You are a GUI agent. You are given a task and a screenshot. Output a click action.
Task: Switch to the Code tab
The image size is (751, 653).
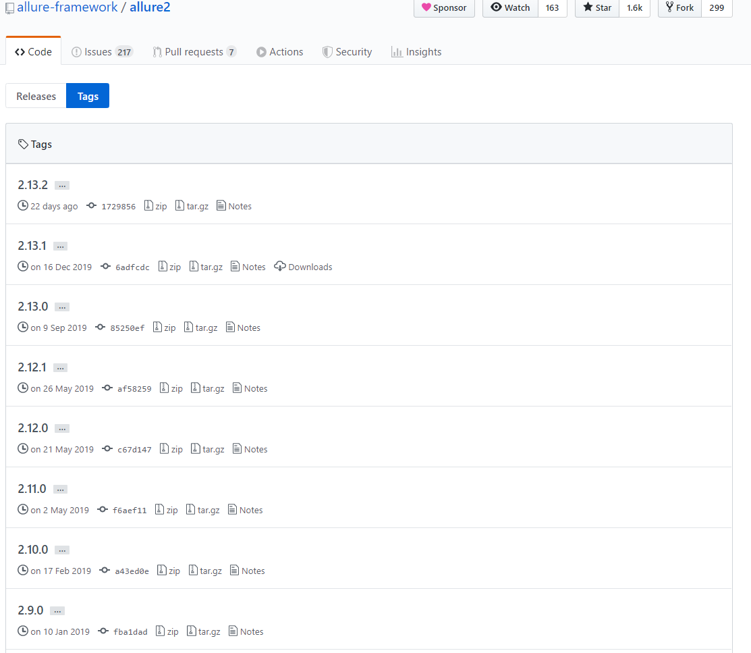(x=34, y=52)
